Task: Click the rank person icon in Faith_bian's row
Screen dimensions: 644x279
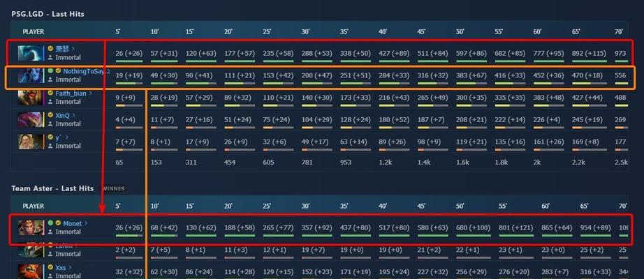Action: tap(50, 102)
